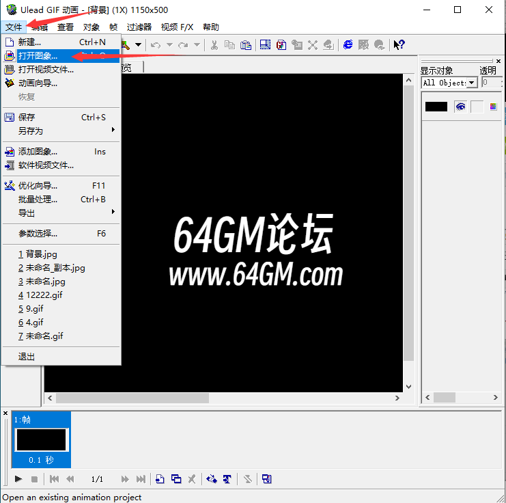Choose Add Image entry

click(x=61, y=152)
